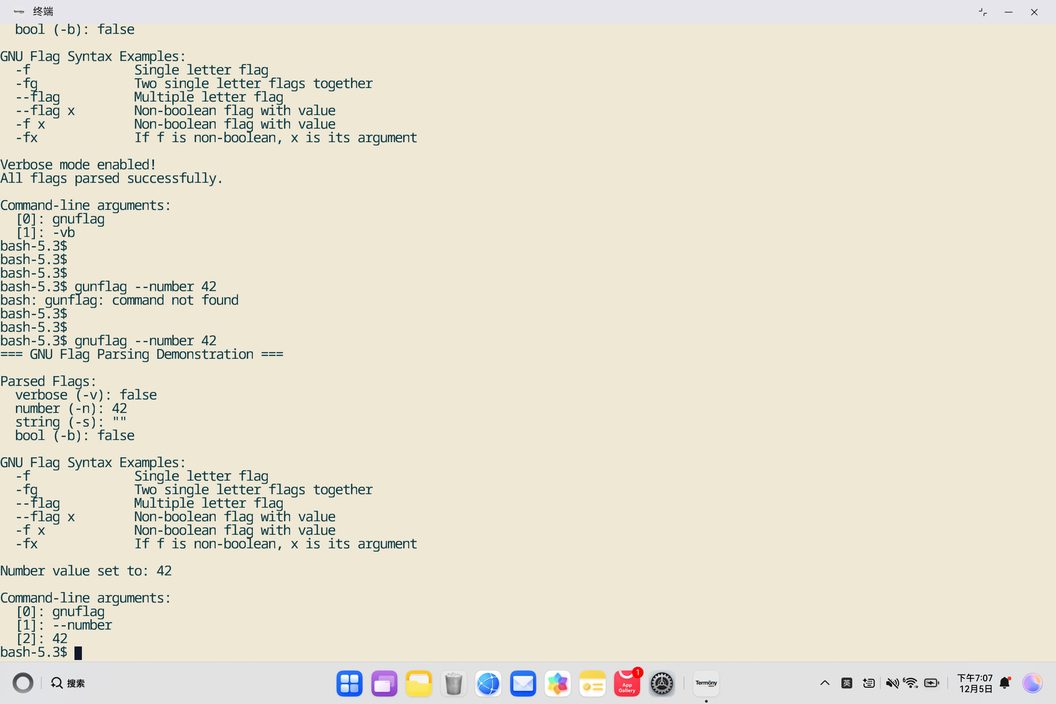The height and width of the screenshot is (704, 1056).
Task: Switch the 英 input language indicator
Action: [x=847, y=683]
